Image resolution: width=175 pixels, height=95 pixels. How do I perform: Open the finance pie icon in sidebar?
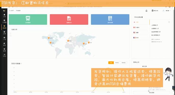point(4,44)
